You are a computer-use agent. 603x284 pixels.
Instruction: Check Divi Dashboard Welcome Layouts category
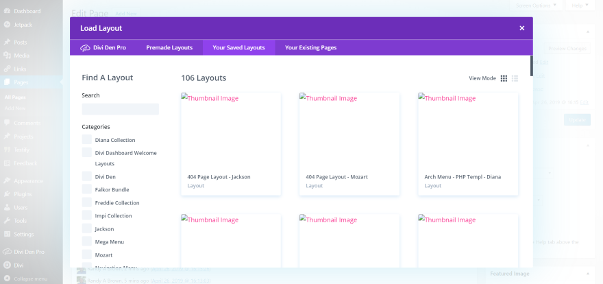[87, 152]
